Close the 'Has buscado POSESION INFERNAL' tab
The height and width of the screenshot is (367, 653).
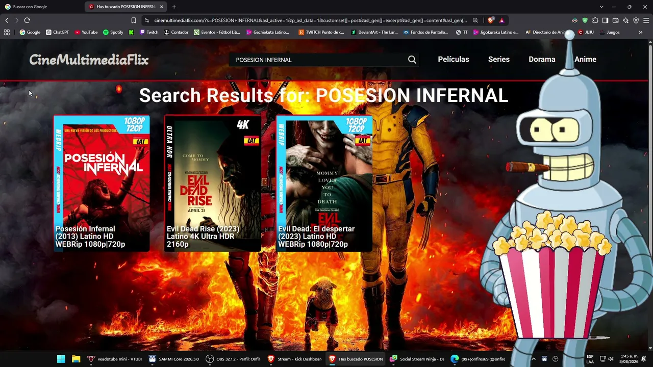tap(162, 7)
